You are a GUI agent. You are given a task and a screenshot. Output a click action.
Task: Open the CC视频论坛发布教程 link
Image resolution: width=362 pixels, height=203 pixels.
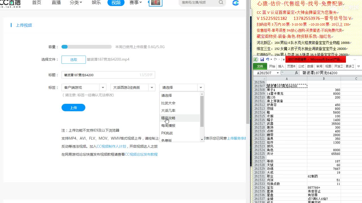tap(141, 155)
